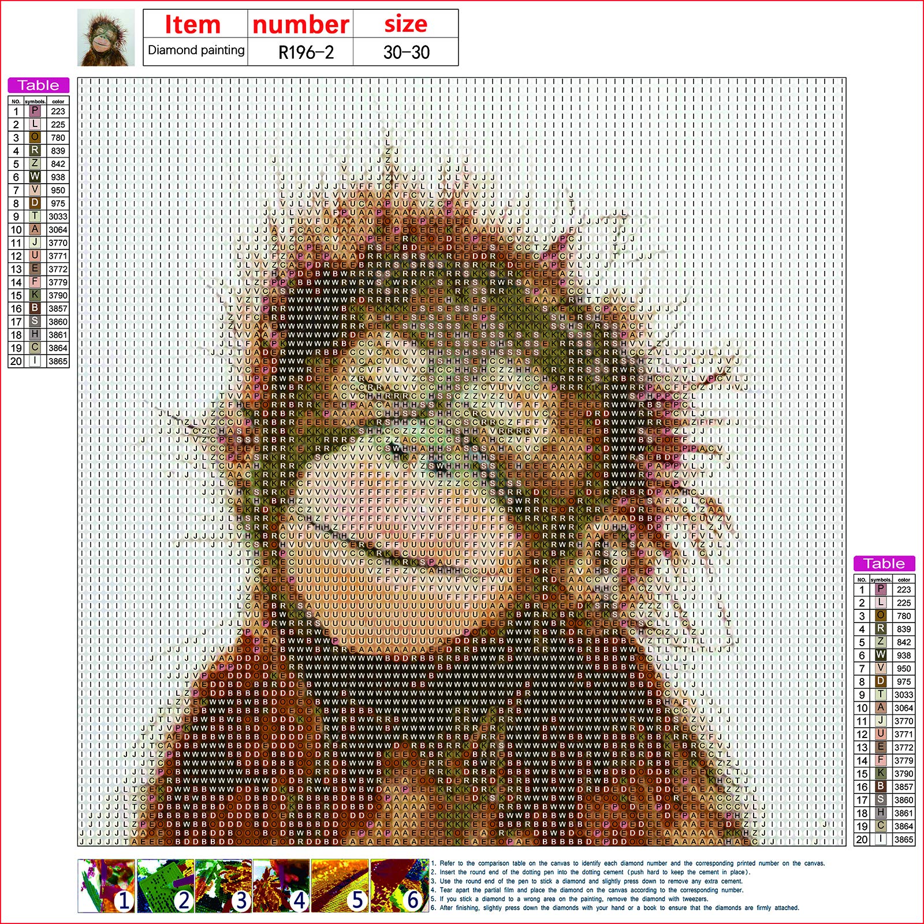Select step 4 instruction thumbnail
This screenshot has height=924, width=924.
[x=281, y=886]
